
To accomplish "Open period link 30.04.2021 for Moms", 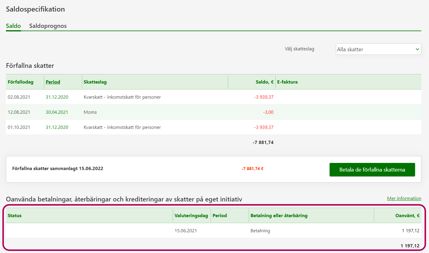I will (57, 112).
